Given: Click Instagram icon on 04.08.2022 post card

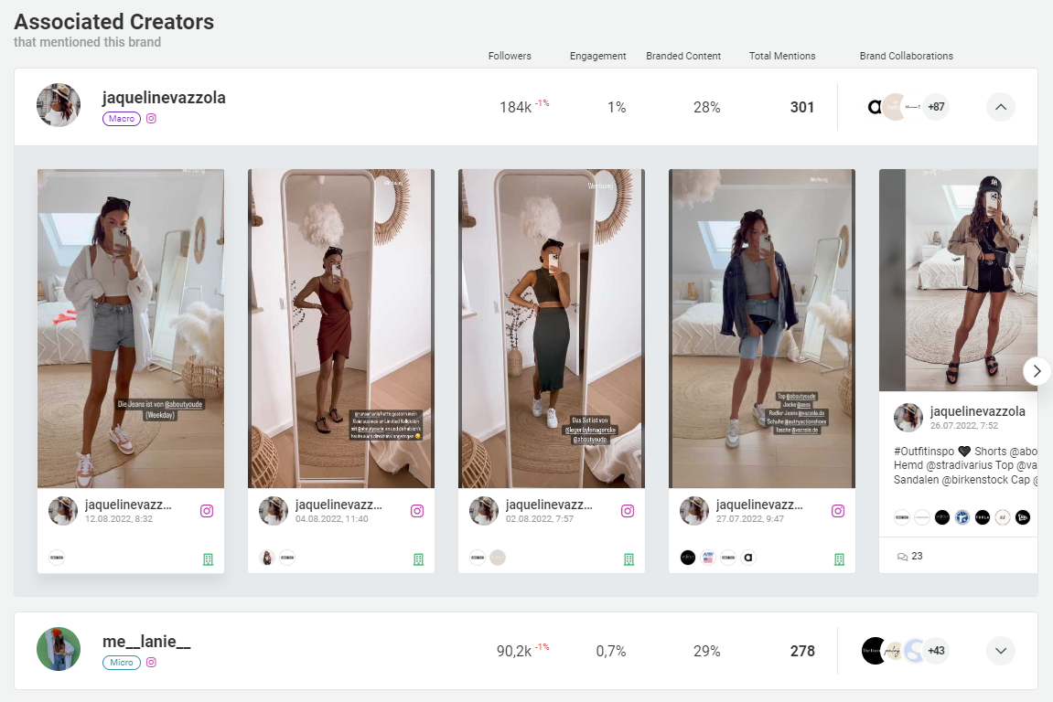Looking at the screenshot, I should [x=417, y=511].
